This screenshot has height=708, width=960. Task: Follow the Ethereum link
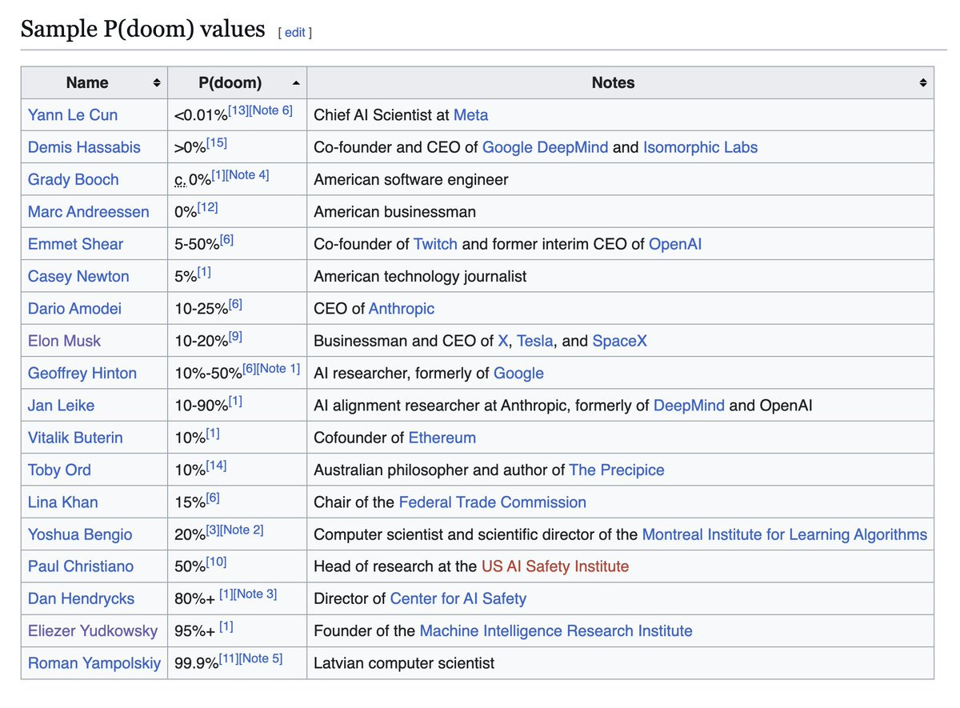442,438
